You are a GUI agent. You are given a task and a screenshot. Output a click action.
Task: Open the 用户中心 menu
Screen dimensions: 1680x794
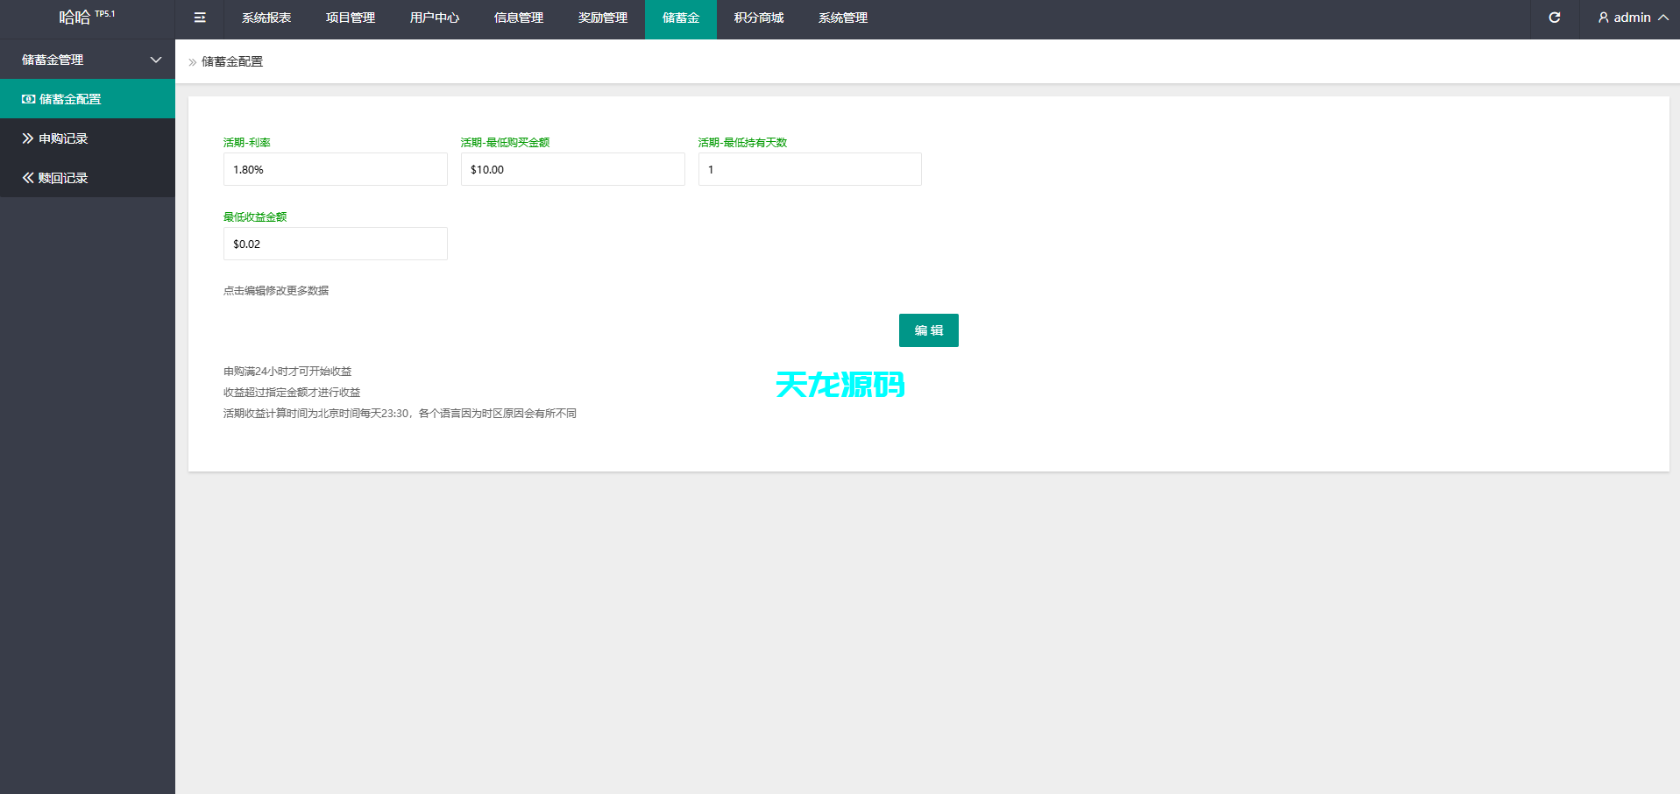coord(434,18)
